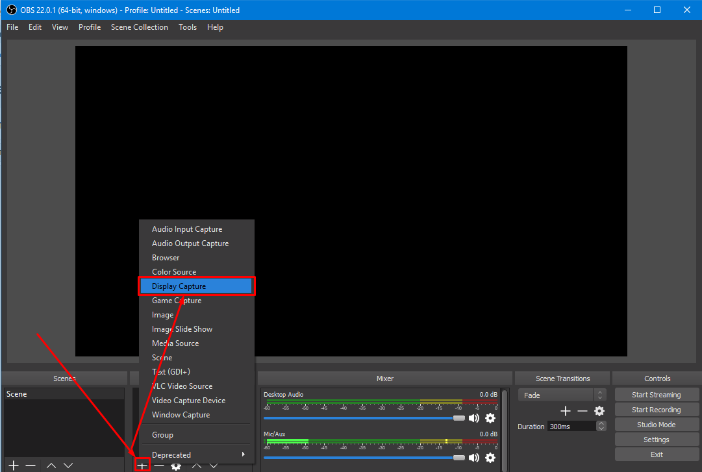
Task: Click the black preview canvas
Action: [351, 201]
